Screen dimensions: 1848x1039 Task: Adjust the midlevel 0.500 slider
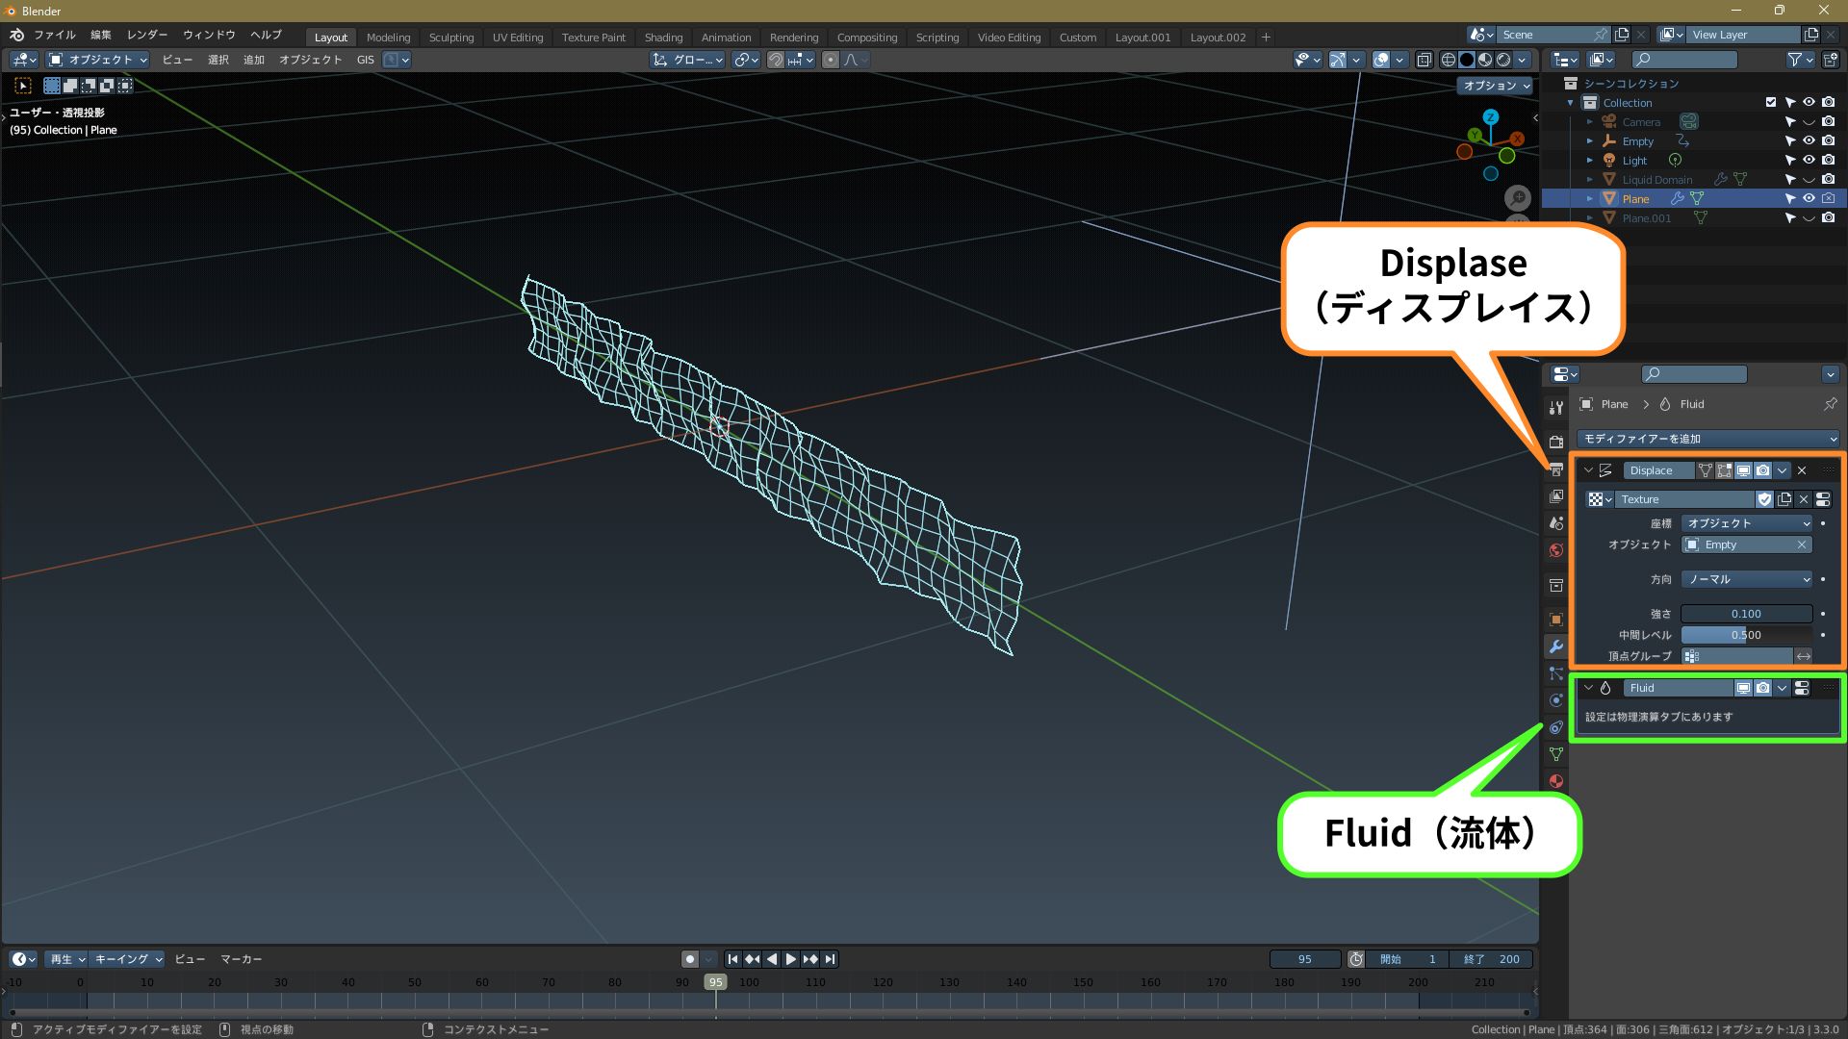[1746, 635]
